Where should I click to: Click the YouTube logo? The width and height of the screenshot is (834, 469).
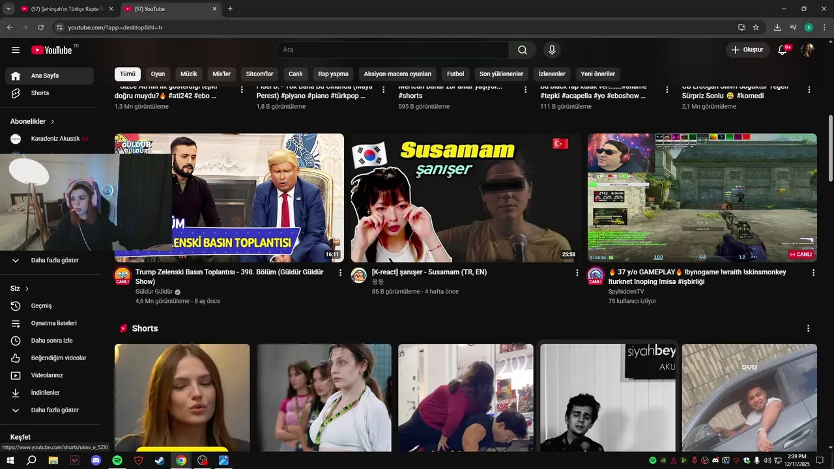click(x=52, y=50)
